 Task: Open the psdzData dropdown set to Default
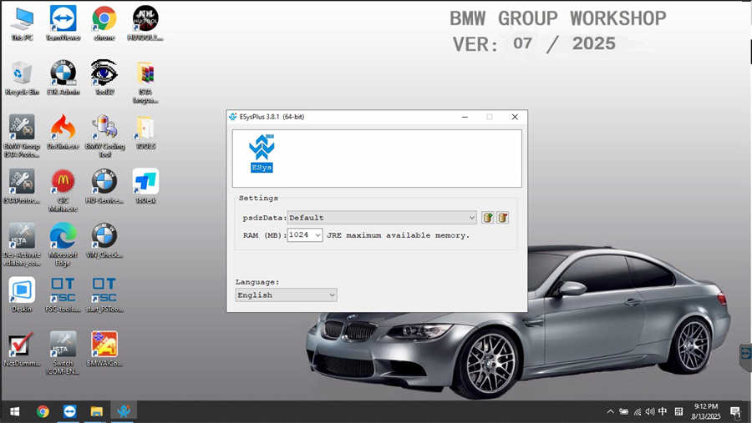pos(382,218)
